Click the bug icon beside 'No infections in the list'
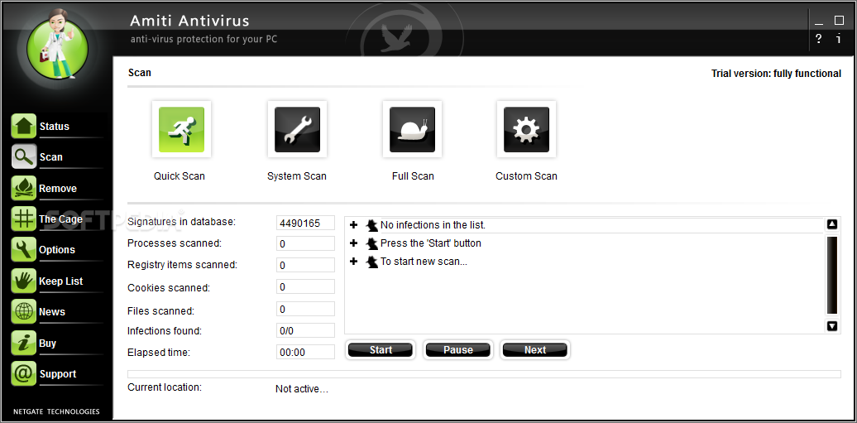 tap(372, 225)
